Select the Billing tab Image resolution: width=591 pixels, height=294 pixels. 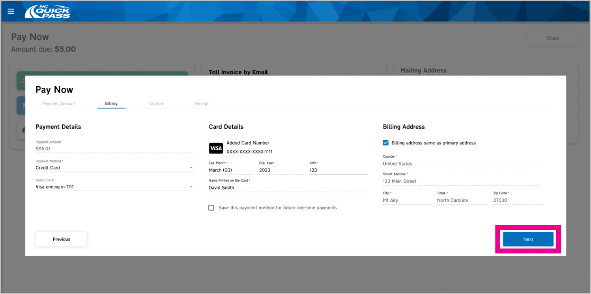click(x=111, y=104)
